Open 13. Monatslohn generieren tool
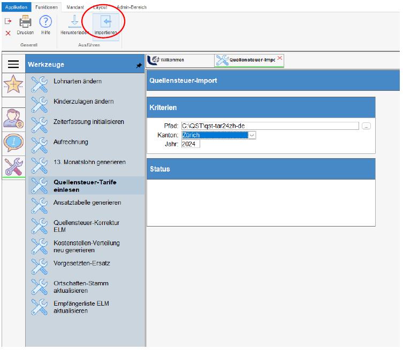Screen dimensions: 403x350 [89, 162]
